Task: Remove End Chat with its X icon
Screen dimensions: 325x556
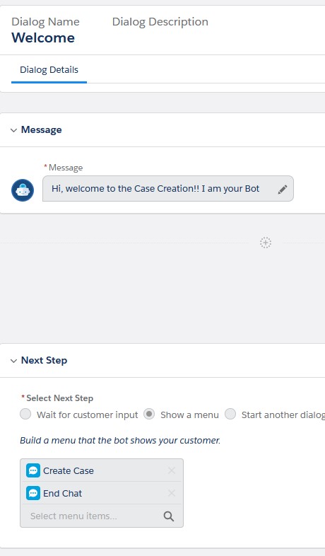Action: (172, 493)
